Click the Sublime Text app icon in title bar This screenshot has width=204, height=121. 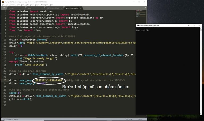2,2
